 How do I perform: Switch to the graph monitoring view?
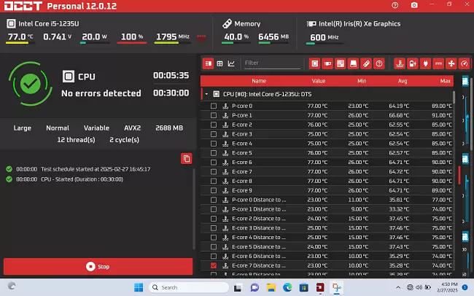coord(231,63)
